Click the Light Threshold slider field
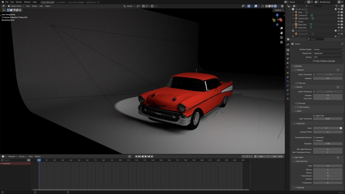The width and height of the screenshot is (345, 194). [327, 119]
